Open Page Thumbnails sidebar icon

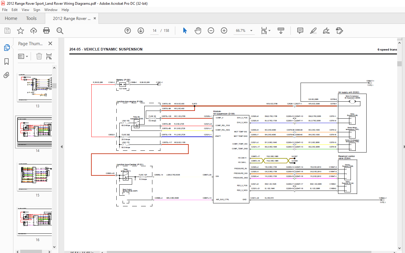tap(7, 48)
